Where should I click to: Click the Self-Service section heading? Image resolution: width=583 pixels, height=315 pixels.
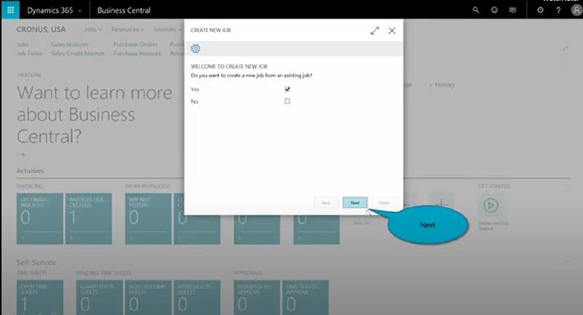[x=36, y=263]
